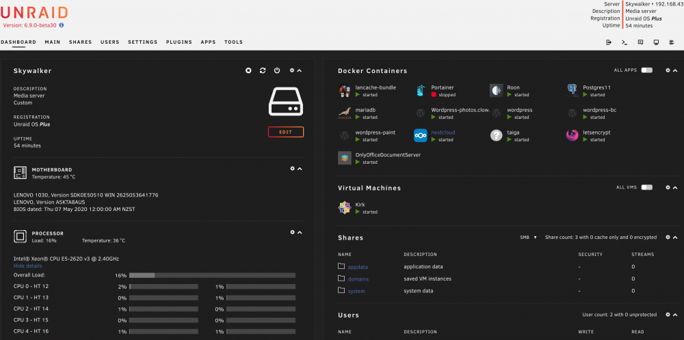Click the monitor info icon in the top bar
684x340 pixels.
click(x=656, y=42)
